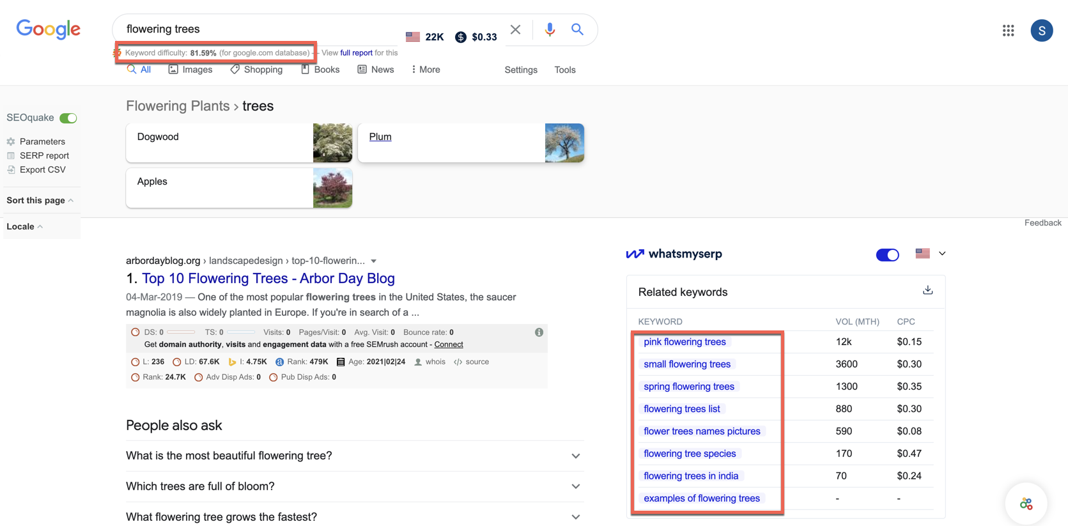Collapse the Sort this page section
The width and height of the screenshot is (1068, 526).
(40, 201)
